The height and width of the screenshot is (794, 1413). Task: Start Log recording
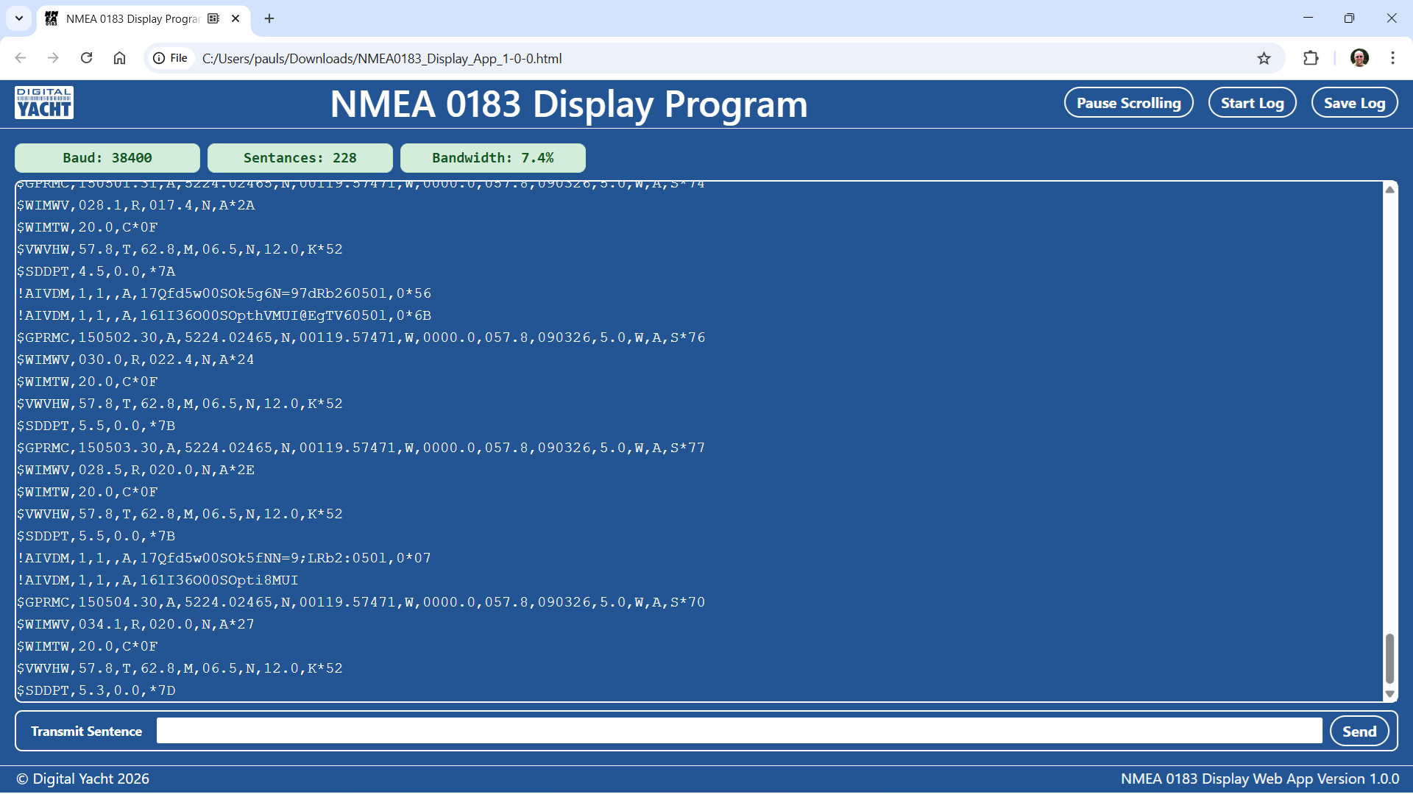coord(1252,103)
